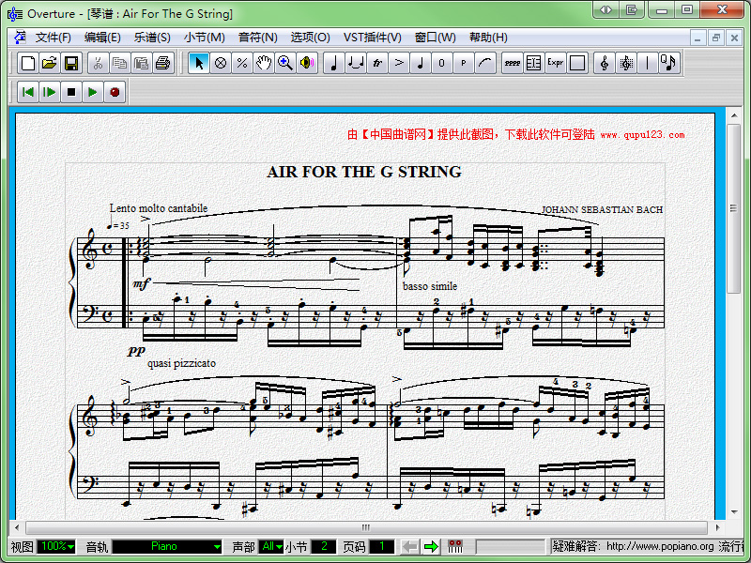This screenshot has width=751, height=563.
Task: Stop playback with black square button
Action: (x=71, y=92)
